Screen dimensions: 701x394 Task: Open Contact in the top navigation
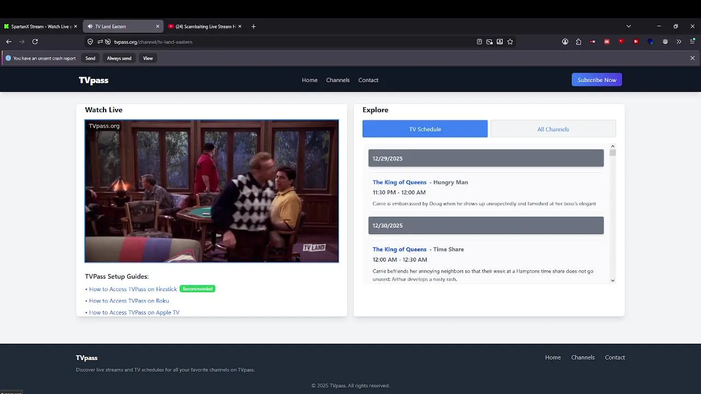pos(369,80)
